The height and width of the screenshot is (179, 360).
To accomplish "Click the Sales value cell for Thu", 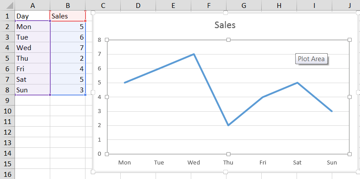I will tap(68, 58).
